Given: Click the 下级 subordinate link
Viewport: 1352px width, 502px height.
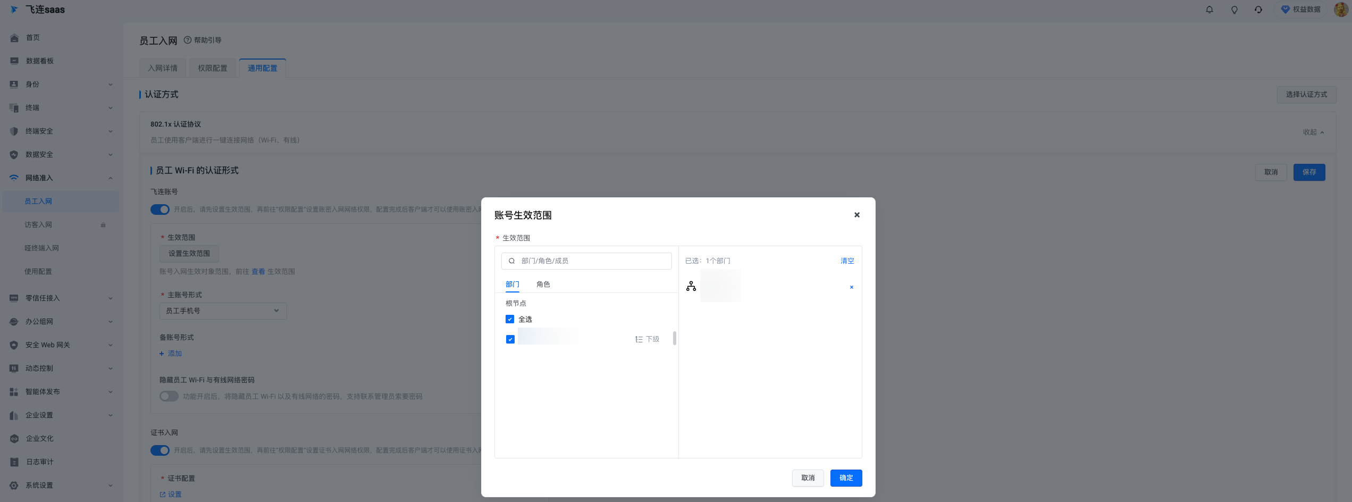Looking at the screenshot, I should click(648, 339).
